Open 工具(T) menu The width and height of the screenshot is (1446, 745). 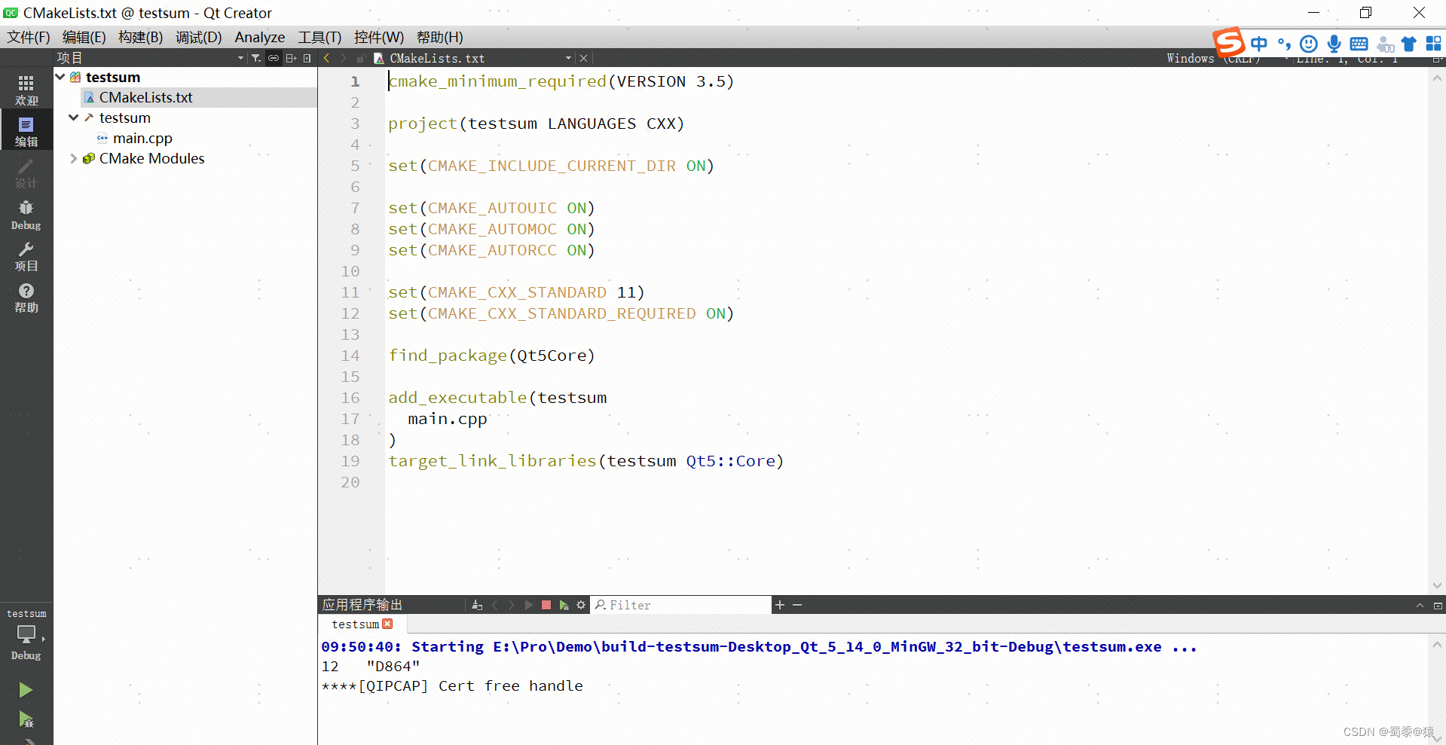[319, 37]
